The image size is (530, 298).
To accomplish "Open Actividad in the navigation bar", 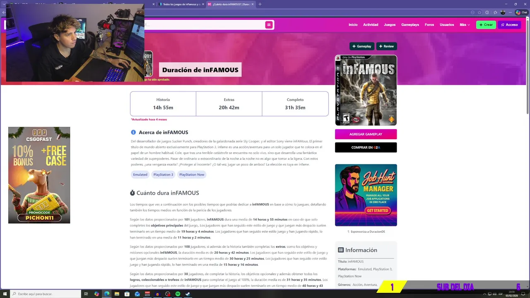I will 371,25.
